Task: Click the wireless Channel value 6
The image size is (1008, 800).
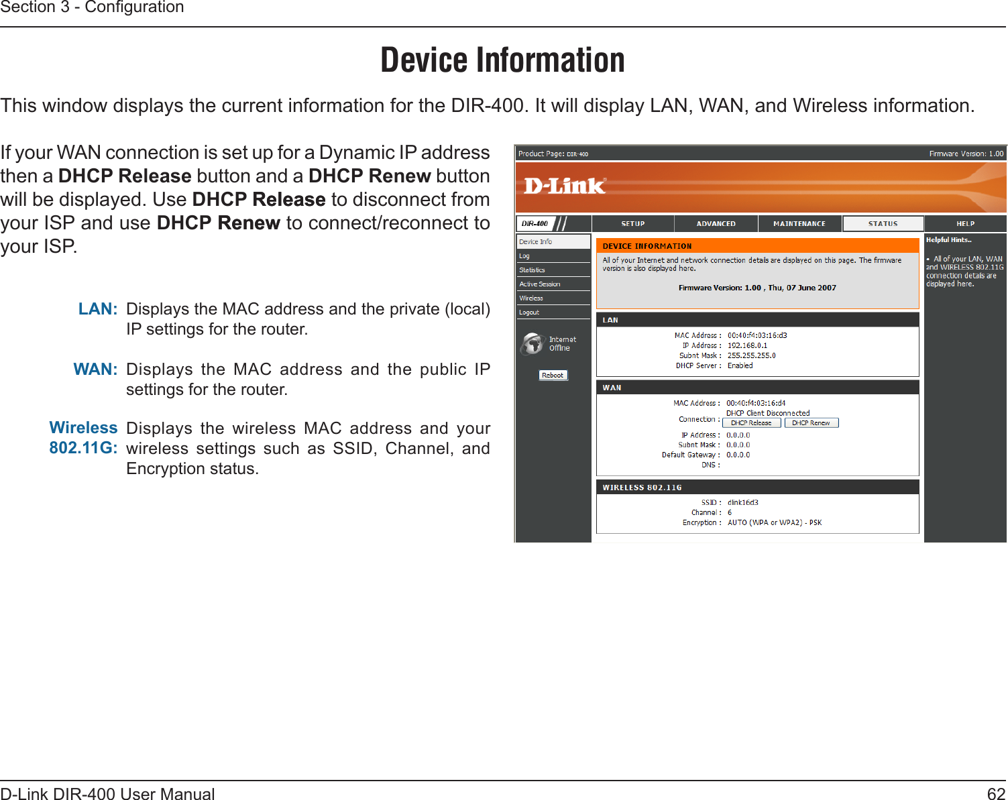Action: pyautogui.click(x=730, y=512)
